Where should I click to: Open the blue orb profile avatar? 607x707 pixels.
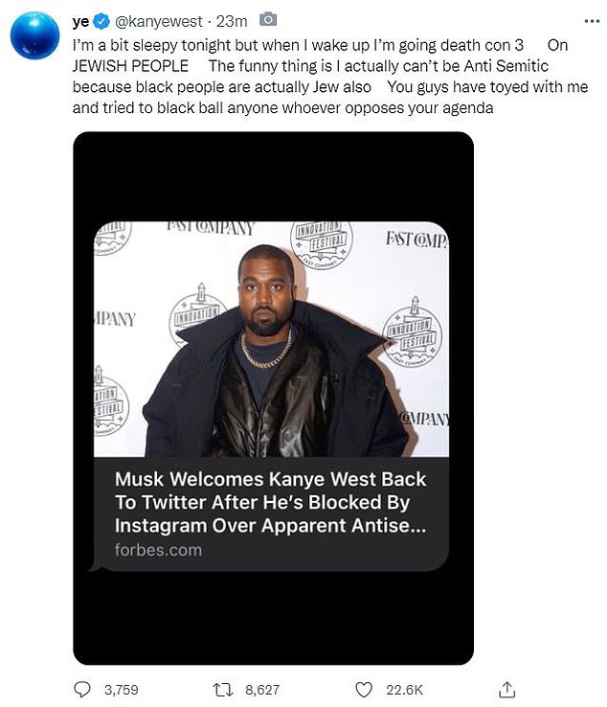point(35,35)
